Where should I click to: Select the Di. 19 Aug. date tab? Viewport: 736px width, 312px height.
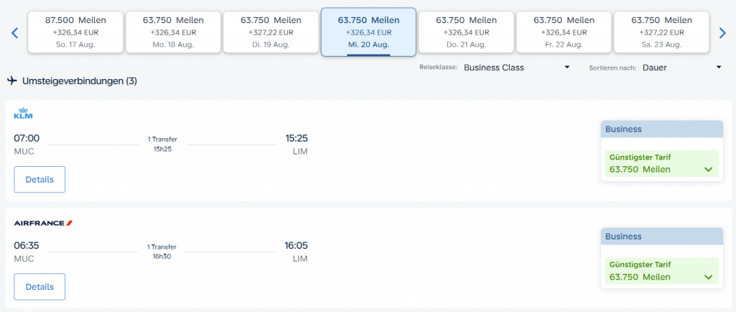coord(270,32)
